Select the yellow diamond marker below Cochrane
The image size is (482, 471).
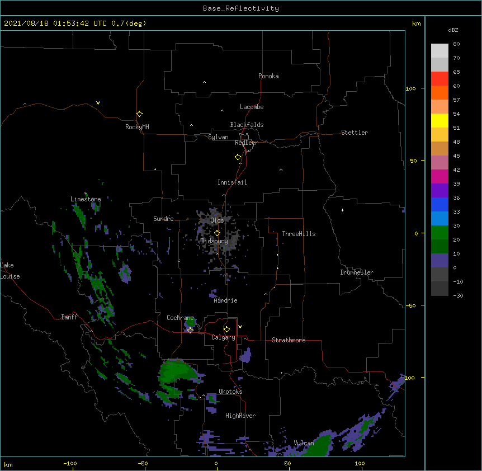(190, 330)
